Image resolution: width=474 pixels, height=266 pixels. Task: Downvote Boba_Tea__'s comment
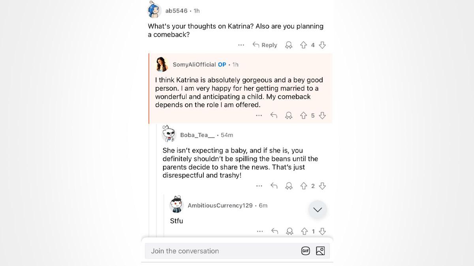coord(322,186)
